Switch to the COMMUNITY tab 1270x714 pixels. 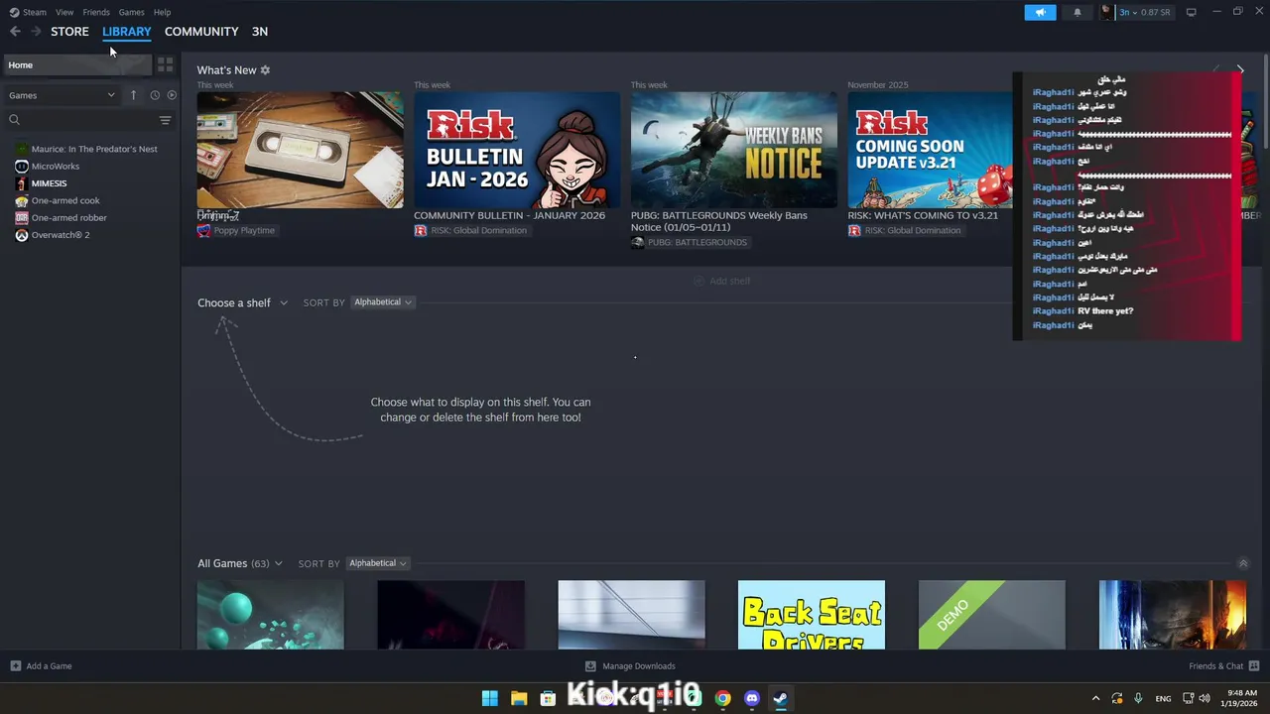[x=201, y=32]
